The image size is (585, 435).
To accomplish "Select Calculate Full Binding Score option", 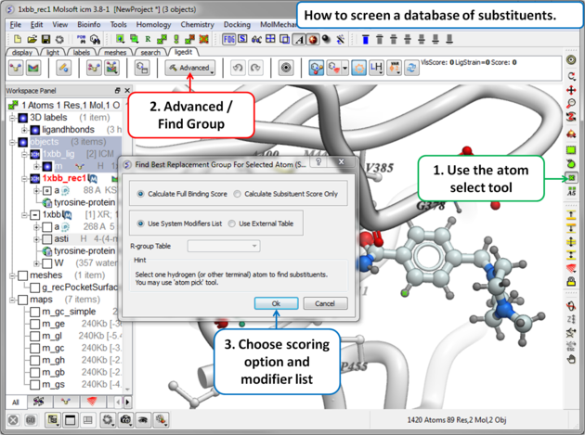I will pos(141,194).
